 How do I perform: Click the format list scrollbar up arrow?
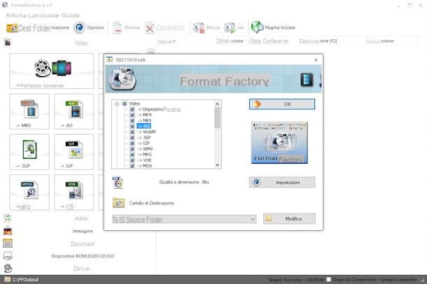pos(217,104)
